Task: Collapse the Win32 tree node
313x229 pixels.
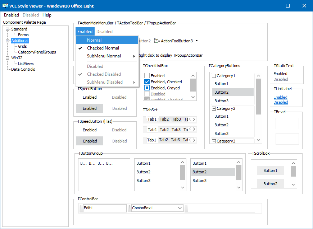Action: click(8, 58)
